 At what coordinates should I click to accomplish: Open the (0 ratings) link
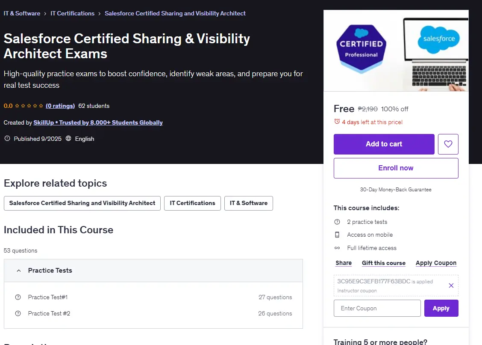point(60,106)
